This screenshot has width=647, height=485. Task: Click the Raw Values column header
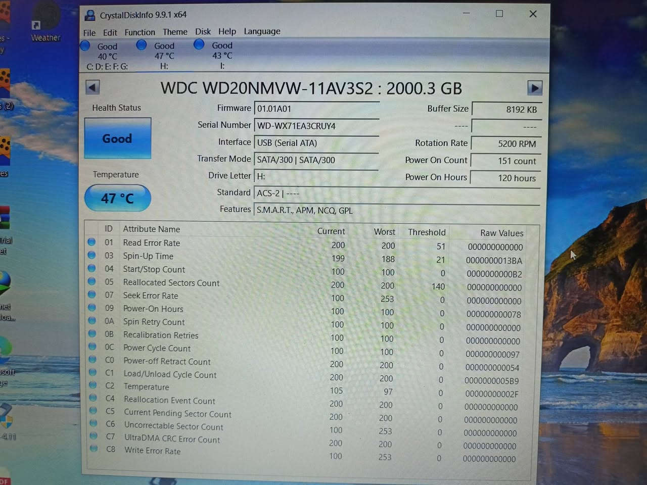click(x=501, y=233)
